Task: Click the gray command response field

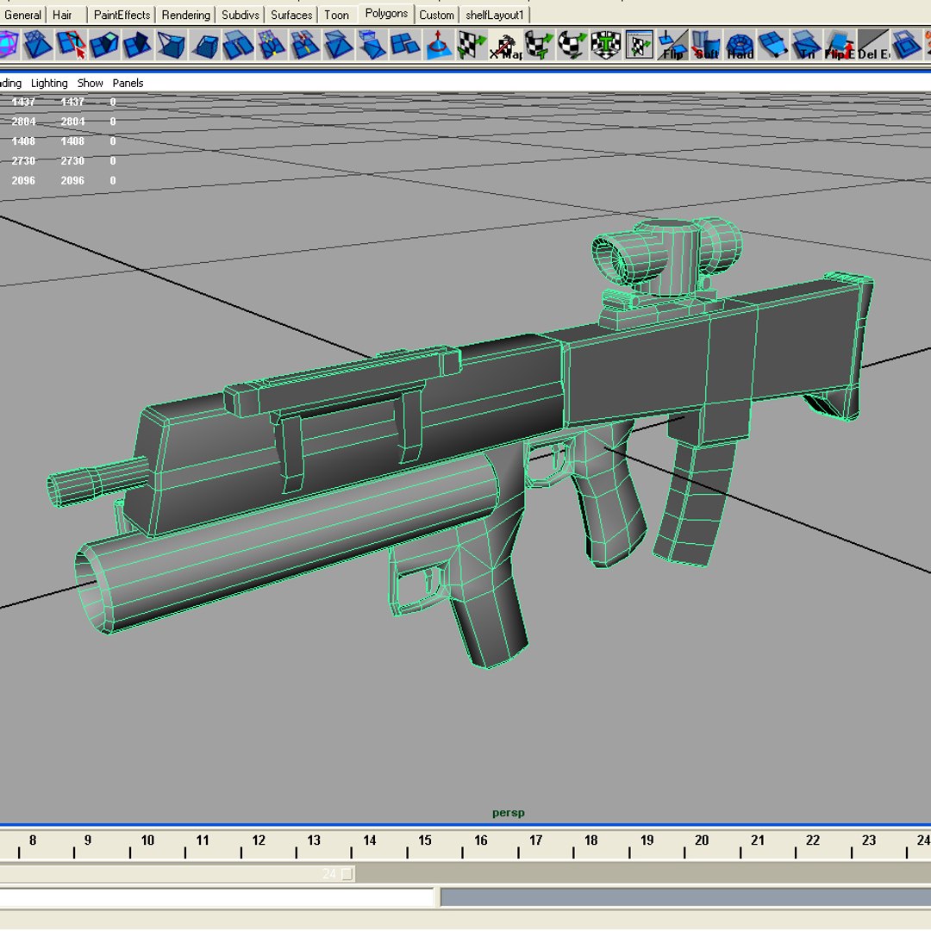Action: (686, 897)
